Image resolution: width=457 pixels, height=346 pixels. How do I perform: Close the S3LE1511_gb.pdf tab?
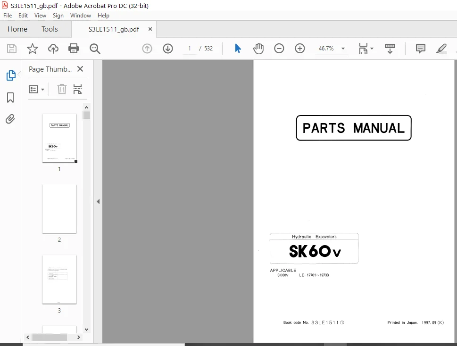pos(150,29)
